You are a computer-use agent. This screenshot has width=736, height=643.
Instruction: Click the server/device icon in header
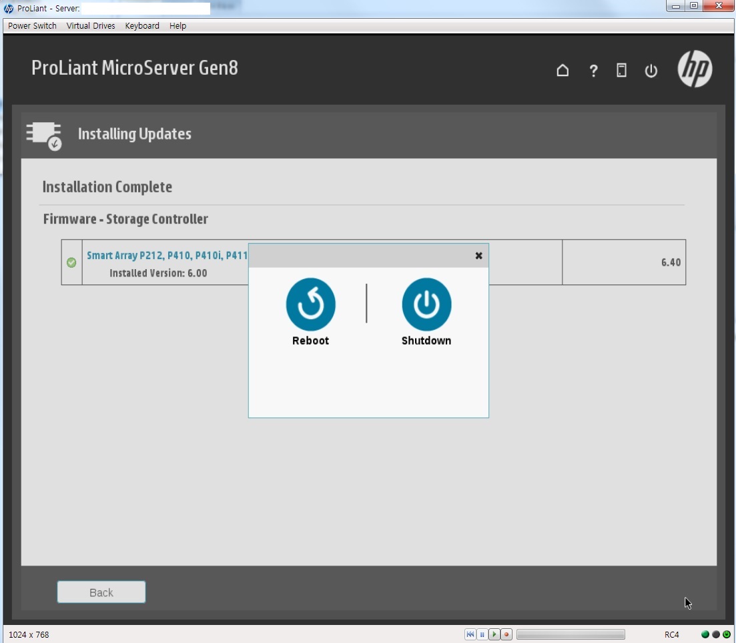click(621, 71)
